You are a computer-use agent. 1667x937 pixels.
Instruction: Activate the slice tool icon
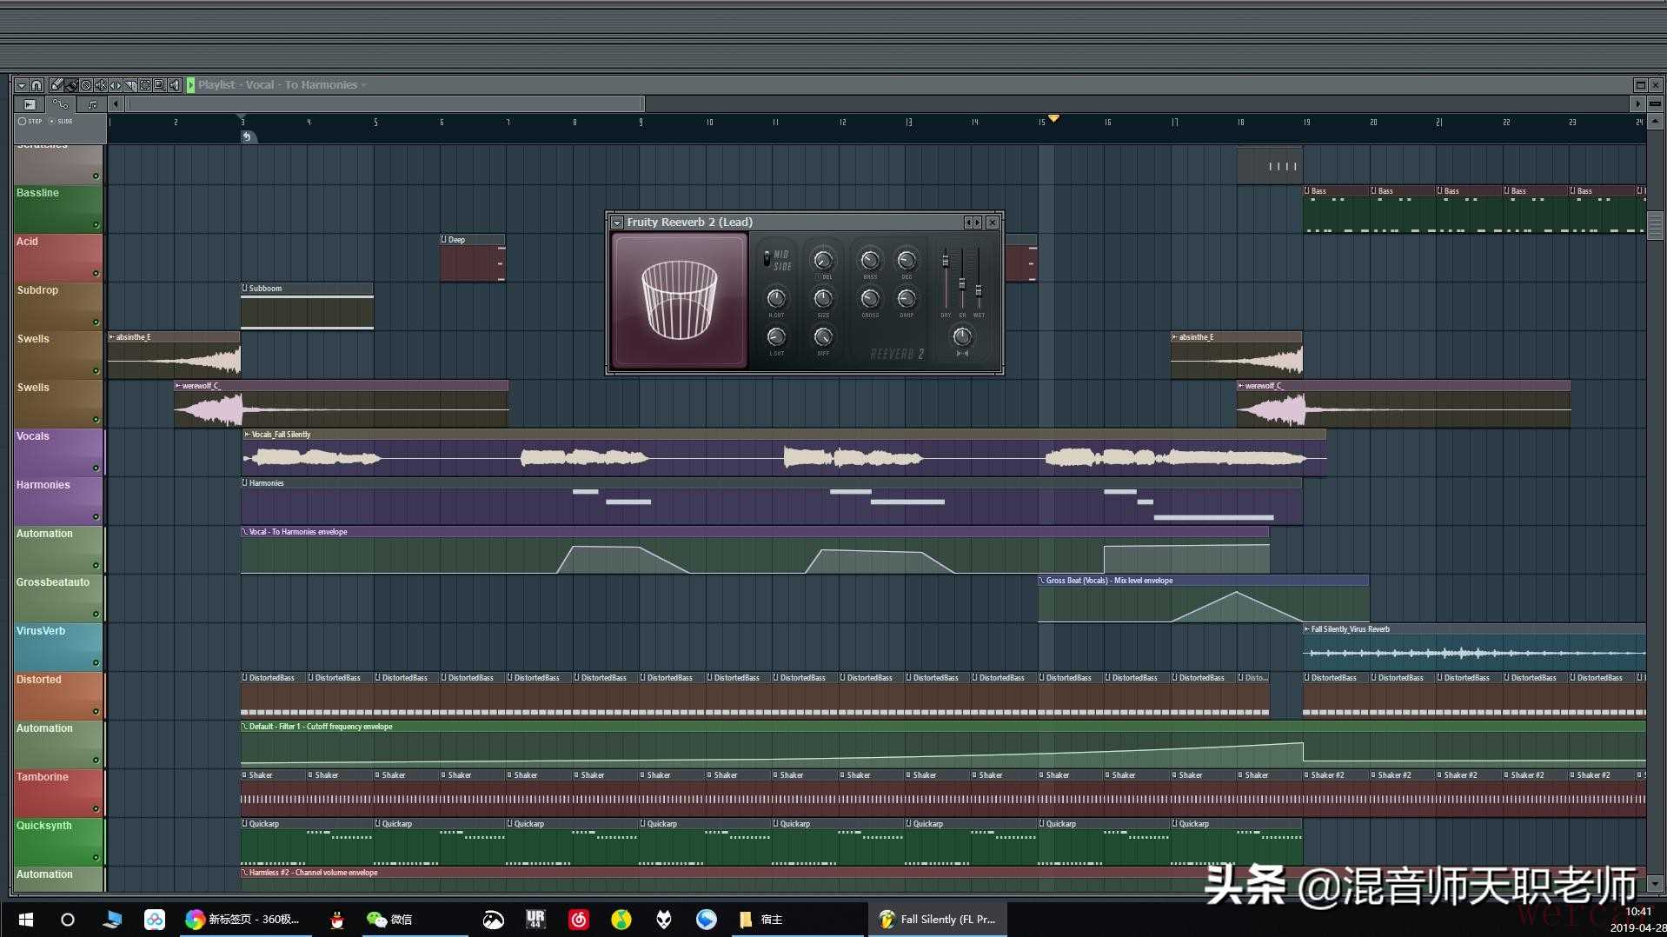coord(130,85)
